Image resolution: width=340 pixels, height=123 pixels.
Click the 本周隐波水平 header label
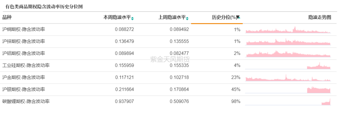click(117, 18)
